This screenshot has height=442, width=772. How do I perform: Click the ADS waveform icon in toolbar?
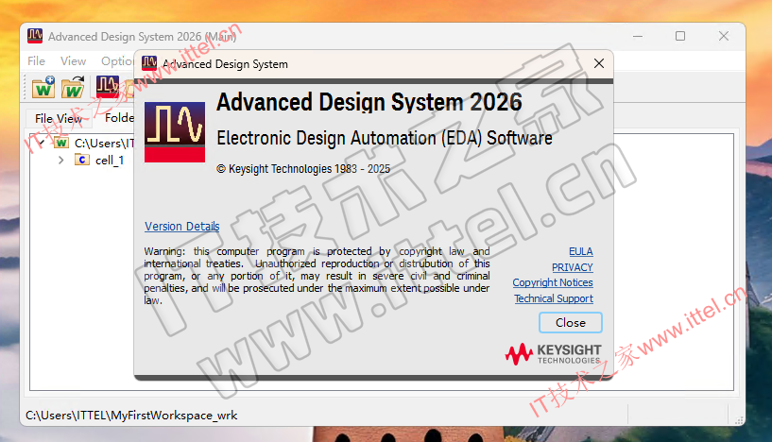point(106,88)
